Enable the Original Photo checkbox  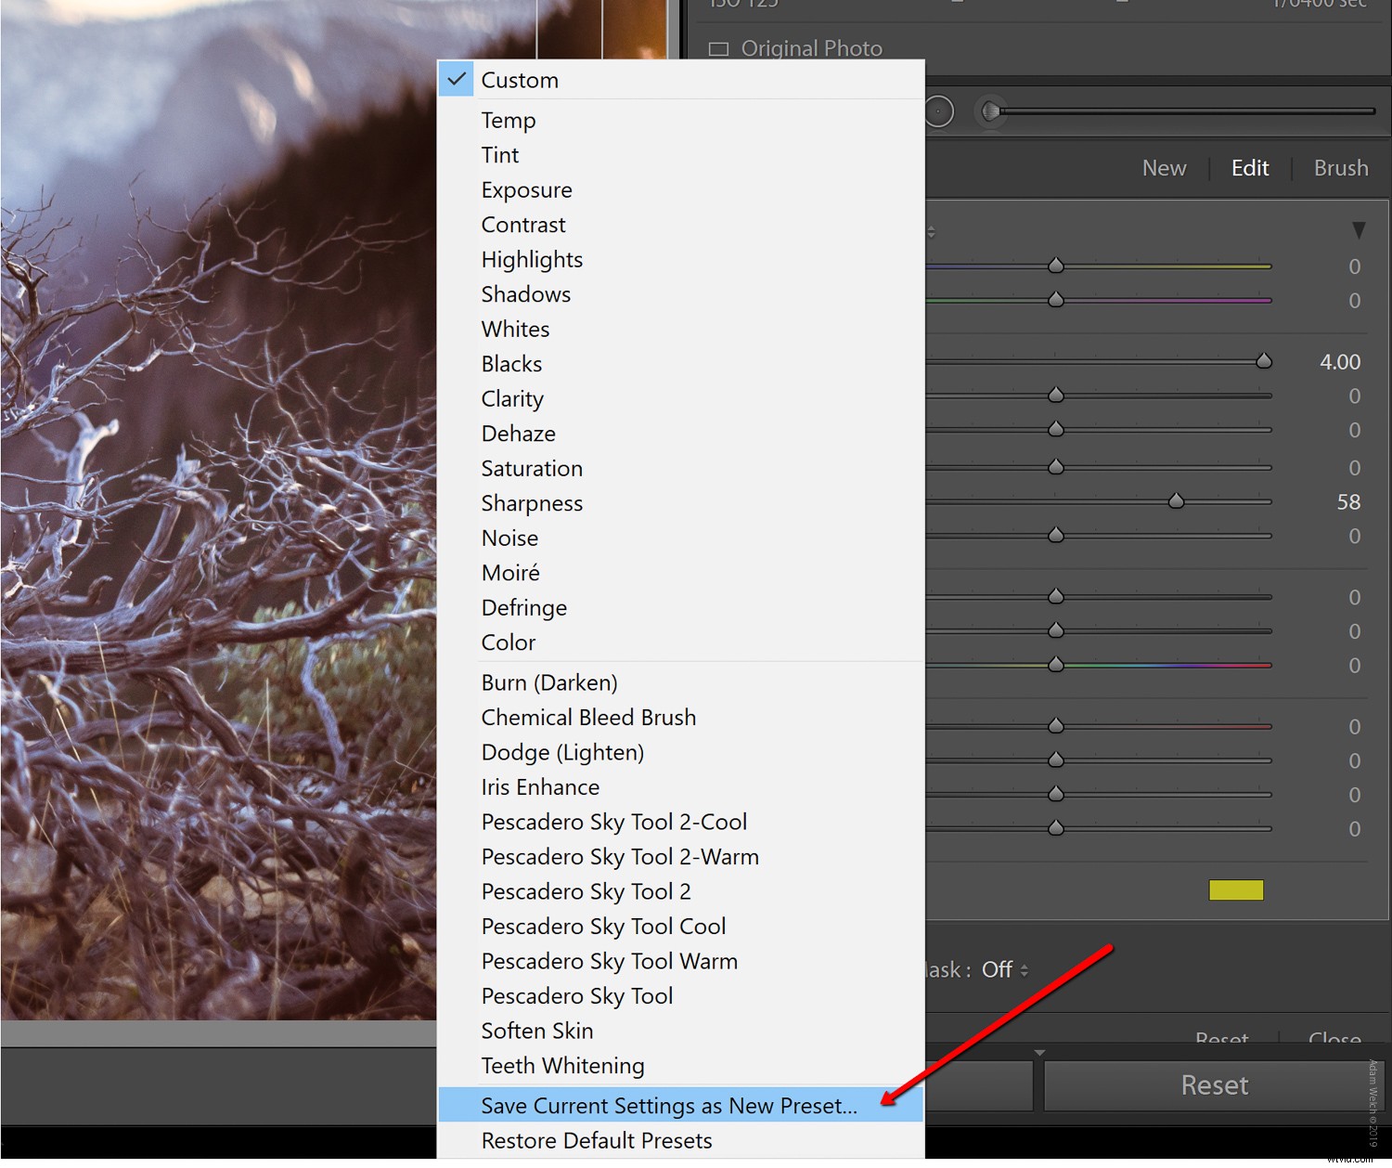(719, 48)
